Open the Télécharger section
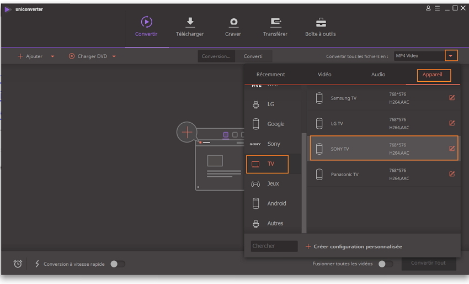The height and width of the screenshot is (284, 469). 190,27
